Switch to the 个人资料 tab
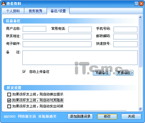This screenshot has width=145, height=123. (x=13, y=11)
